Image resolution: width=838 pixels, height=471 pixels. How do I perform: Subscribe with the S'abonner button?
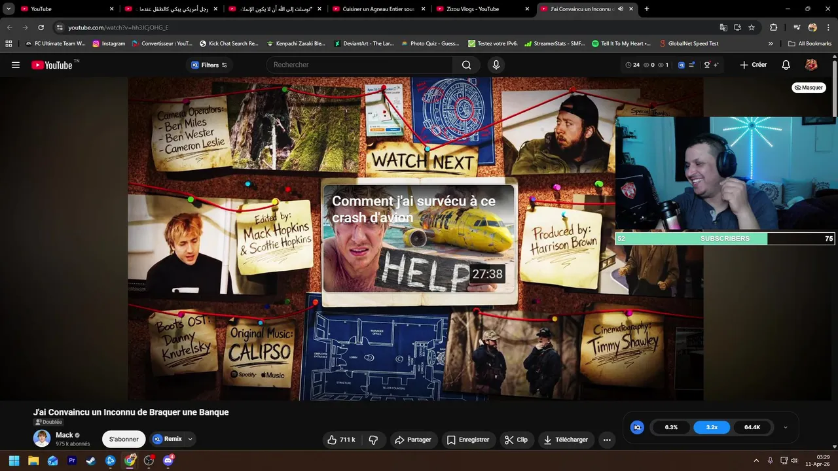124,440
